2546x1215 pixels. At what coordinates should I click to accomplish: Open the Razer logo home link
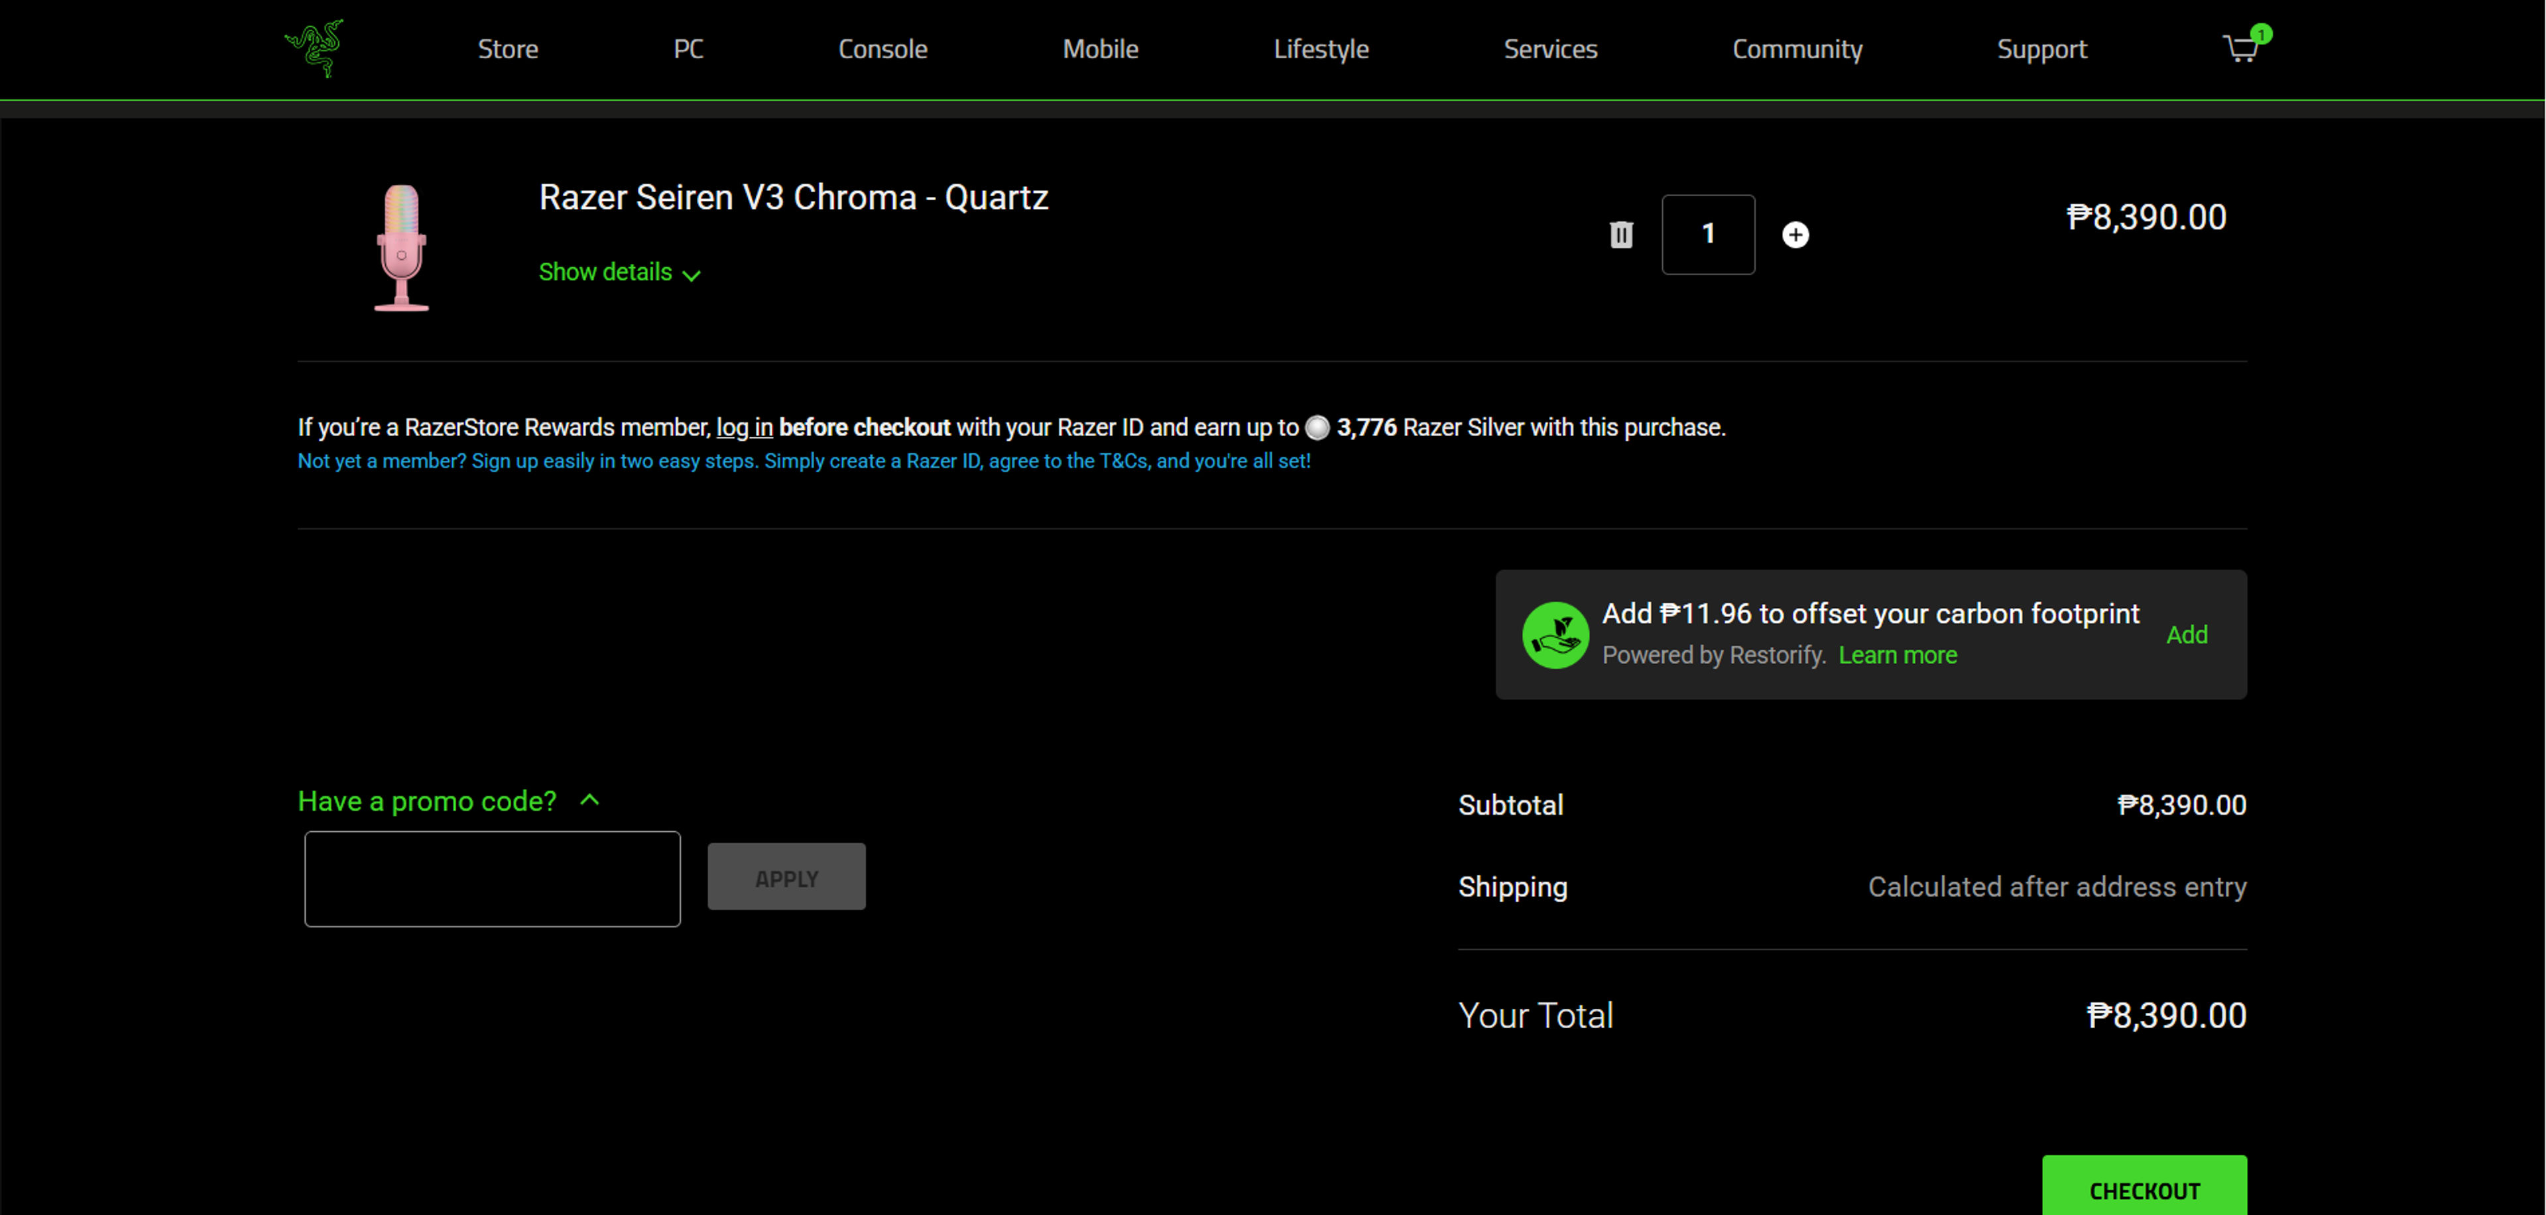point(314,48)
